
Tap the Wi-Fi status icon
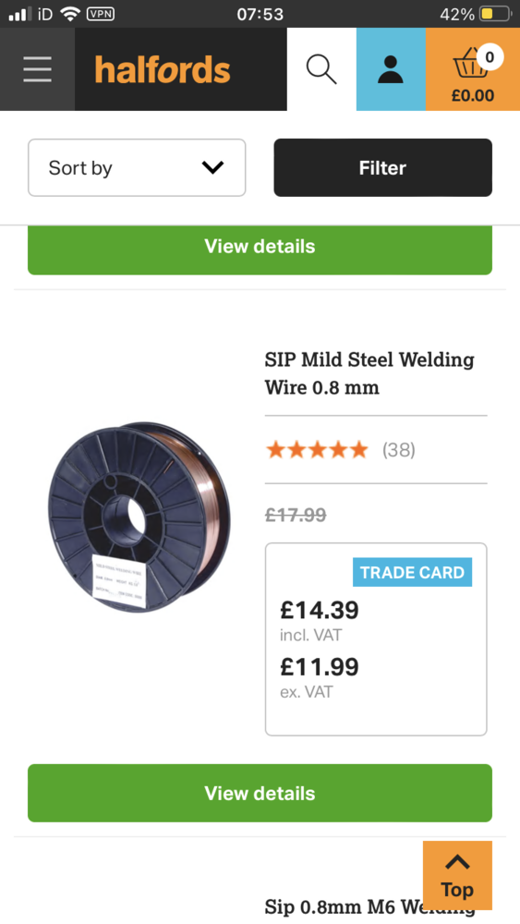70,14
